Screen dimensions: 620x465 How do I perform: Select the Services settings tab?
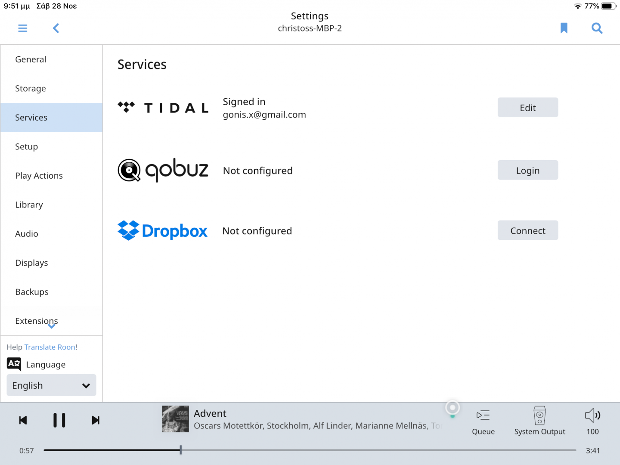click(x=52, y=118)
